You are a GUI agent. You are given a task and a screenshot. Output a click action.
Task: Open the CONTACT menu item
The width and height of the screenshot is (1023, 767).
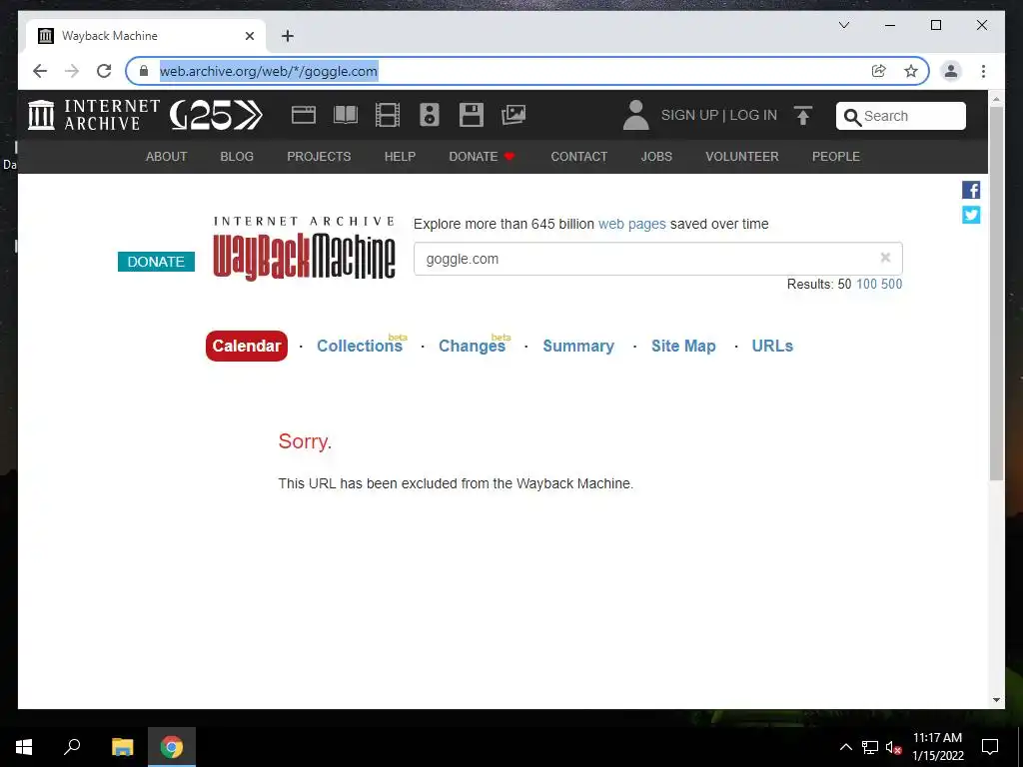(578, 157)
